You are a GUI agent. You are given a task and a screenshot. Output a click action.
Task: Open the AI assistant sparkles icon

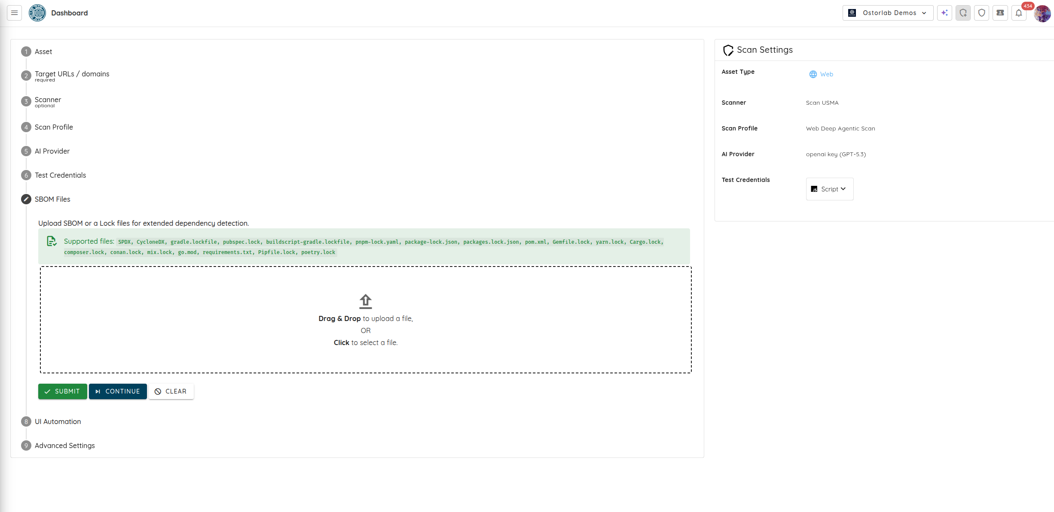944,13
